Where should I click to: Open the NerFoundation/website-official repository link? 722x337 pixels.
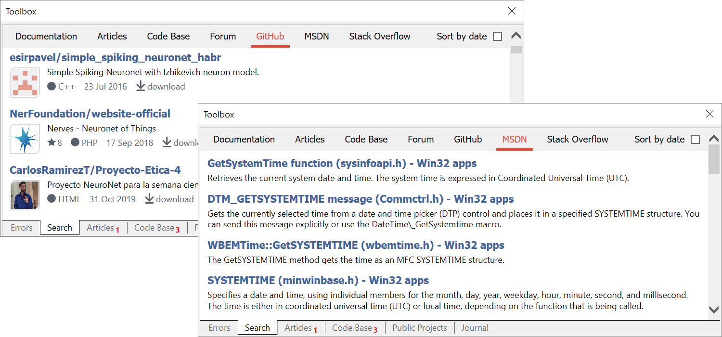[90, 114]
